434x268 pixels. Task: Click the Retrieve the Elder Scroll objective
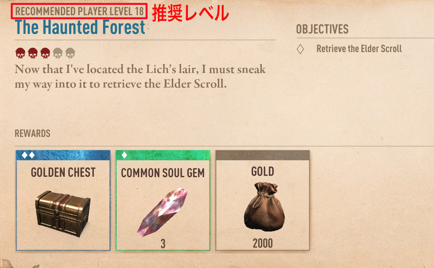pyautogui.click(x=359, y=49)
